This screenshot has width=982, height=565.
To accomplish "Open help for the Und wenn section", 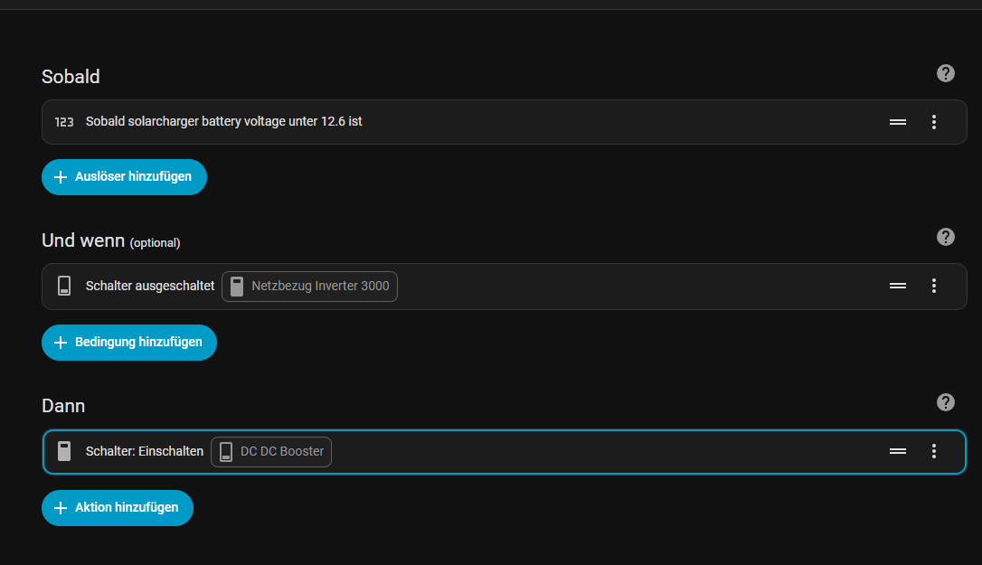I will point(946,237).
